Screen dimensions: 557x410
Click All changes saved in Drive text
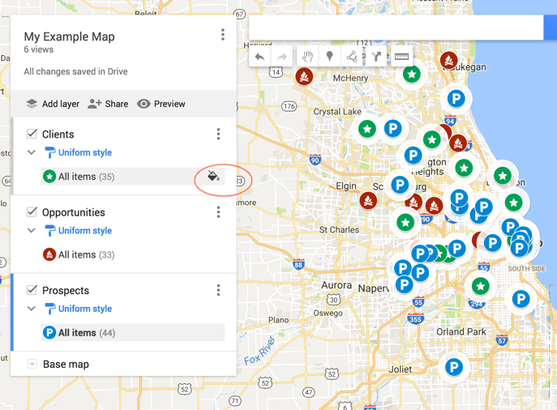pos(75,71)
